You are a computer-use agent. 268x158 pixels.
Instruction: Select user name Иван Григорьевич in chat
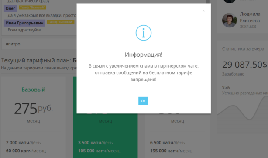(24, 23)
